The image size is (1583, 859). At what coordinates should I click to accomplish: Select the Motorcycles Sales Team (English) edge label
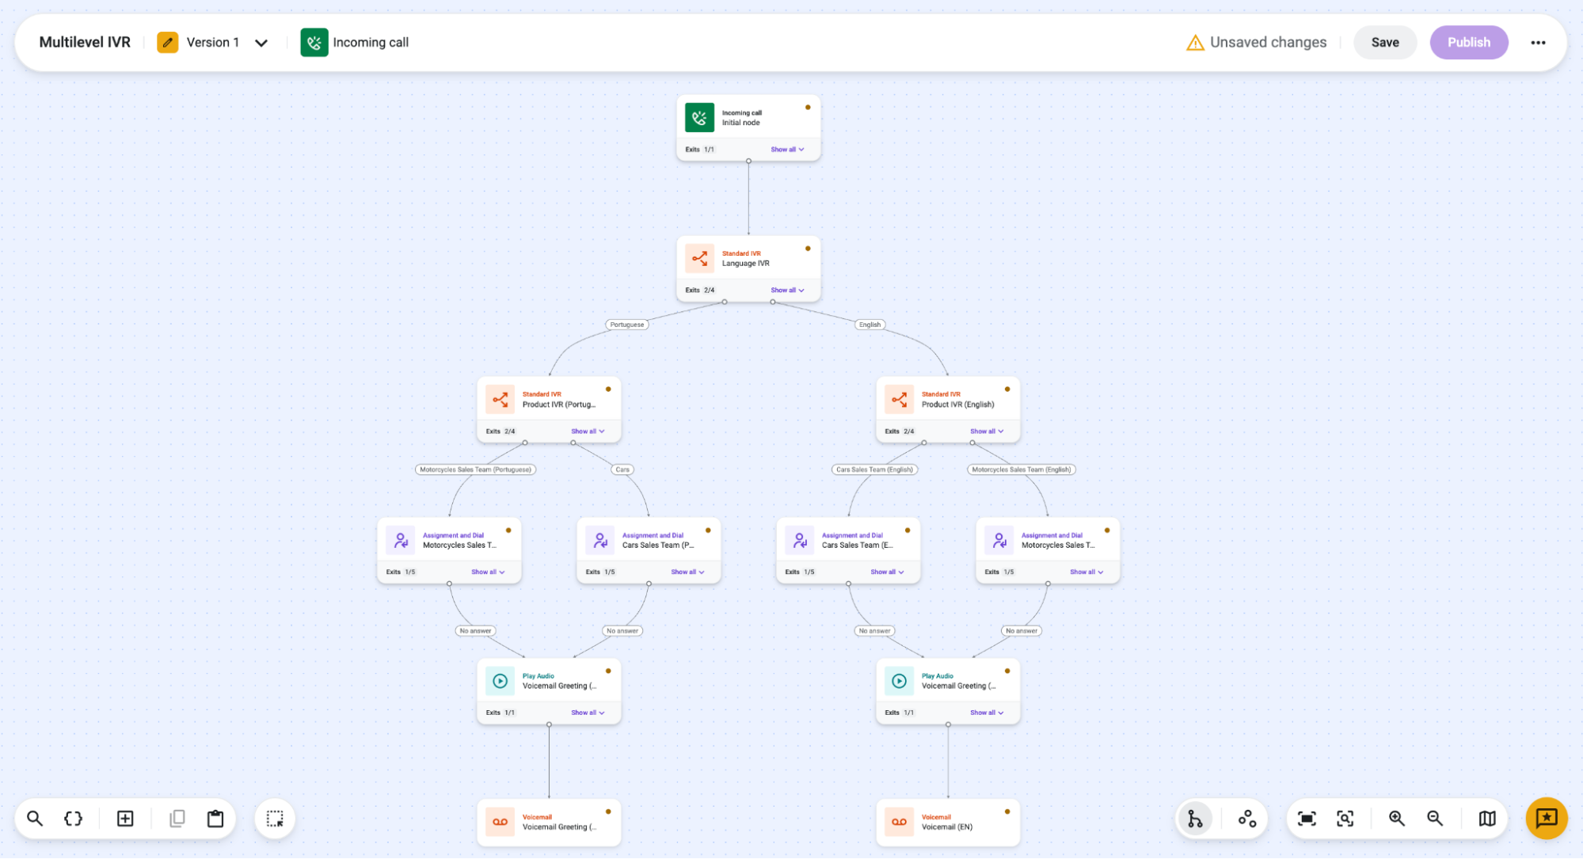pos(1022,469)
